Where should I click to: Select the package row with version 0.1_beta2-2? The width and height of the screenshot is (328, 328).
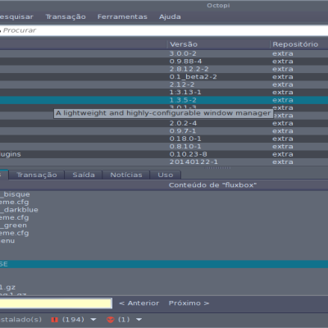(164, 77)
